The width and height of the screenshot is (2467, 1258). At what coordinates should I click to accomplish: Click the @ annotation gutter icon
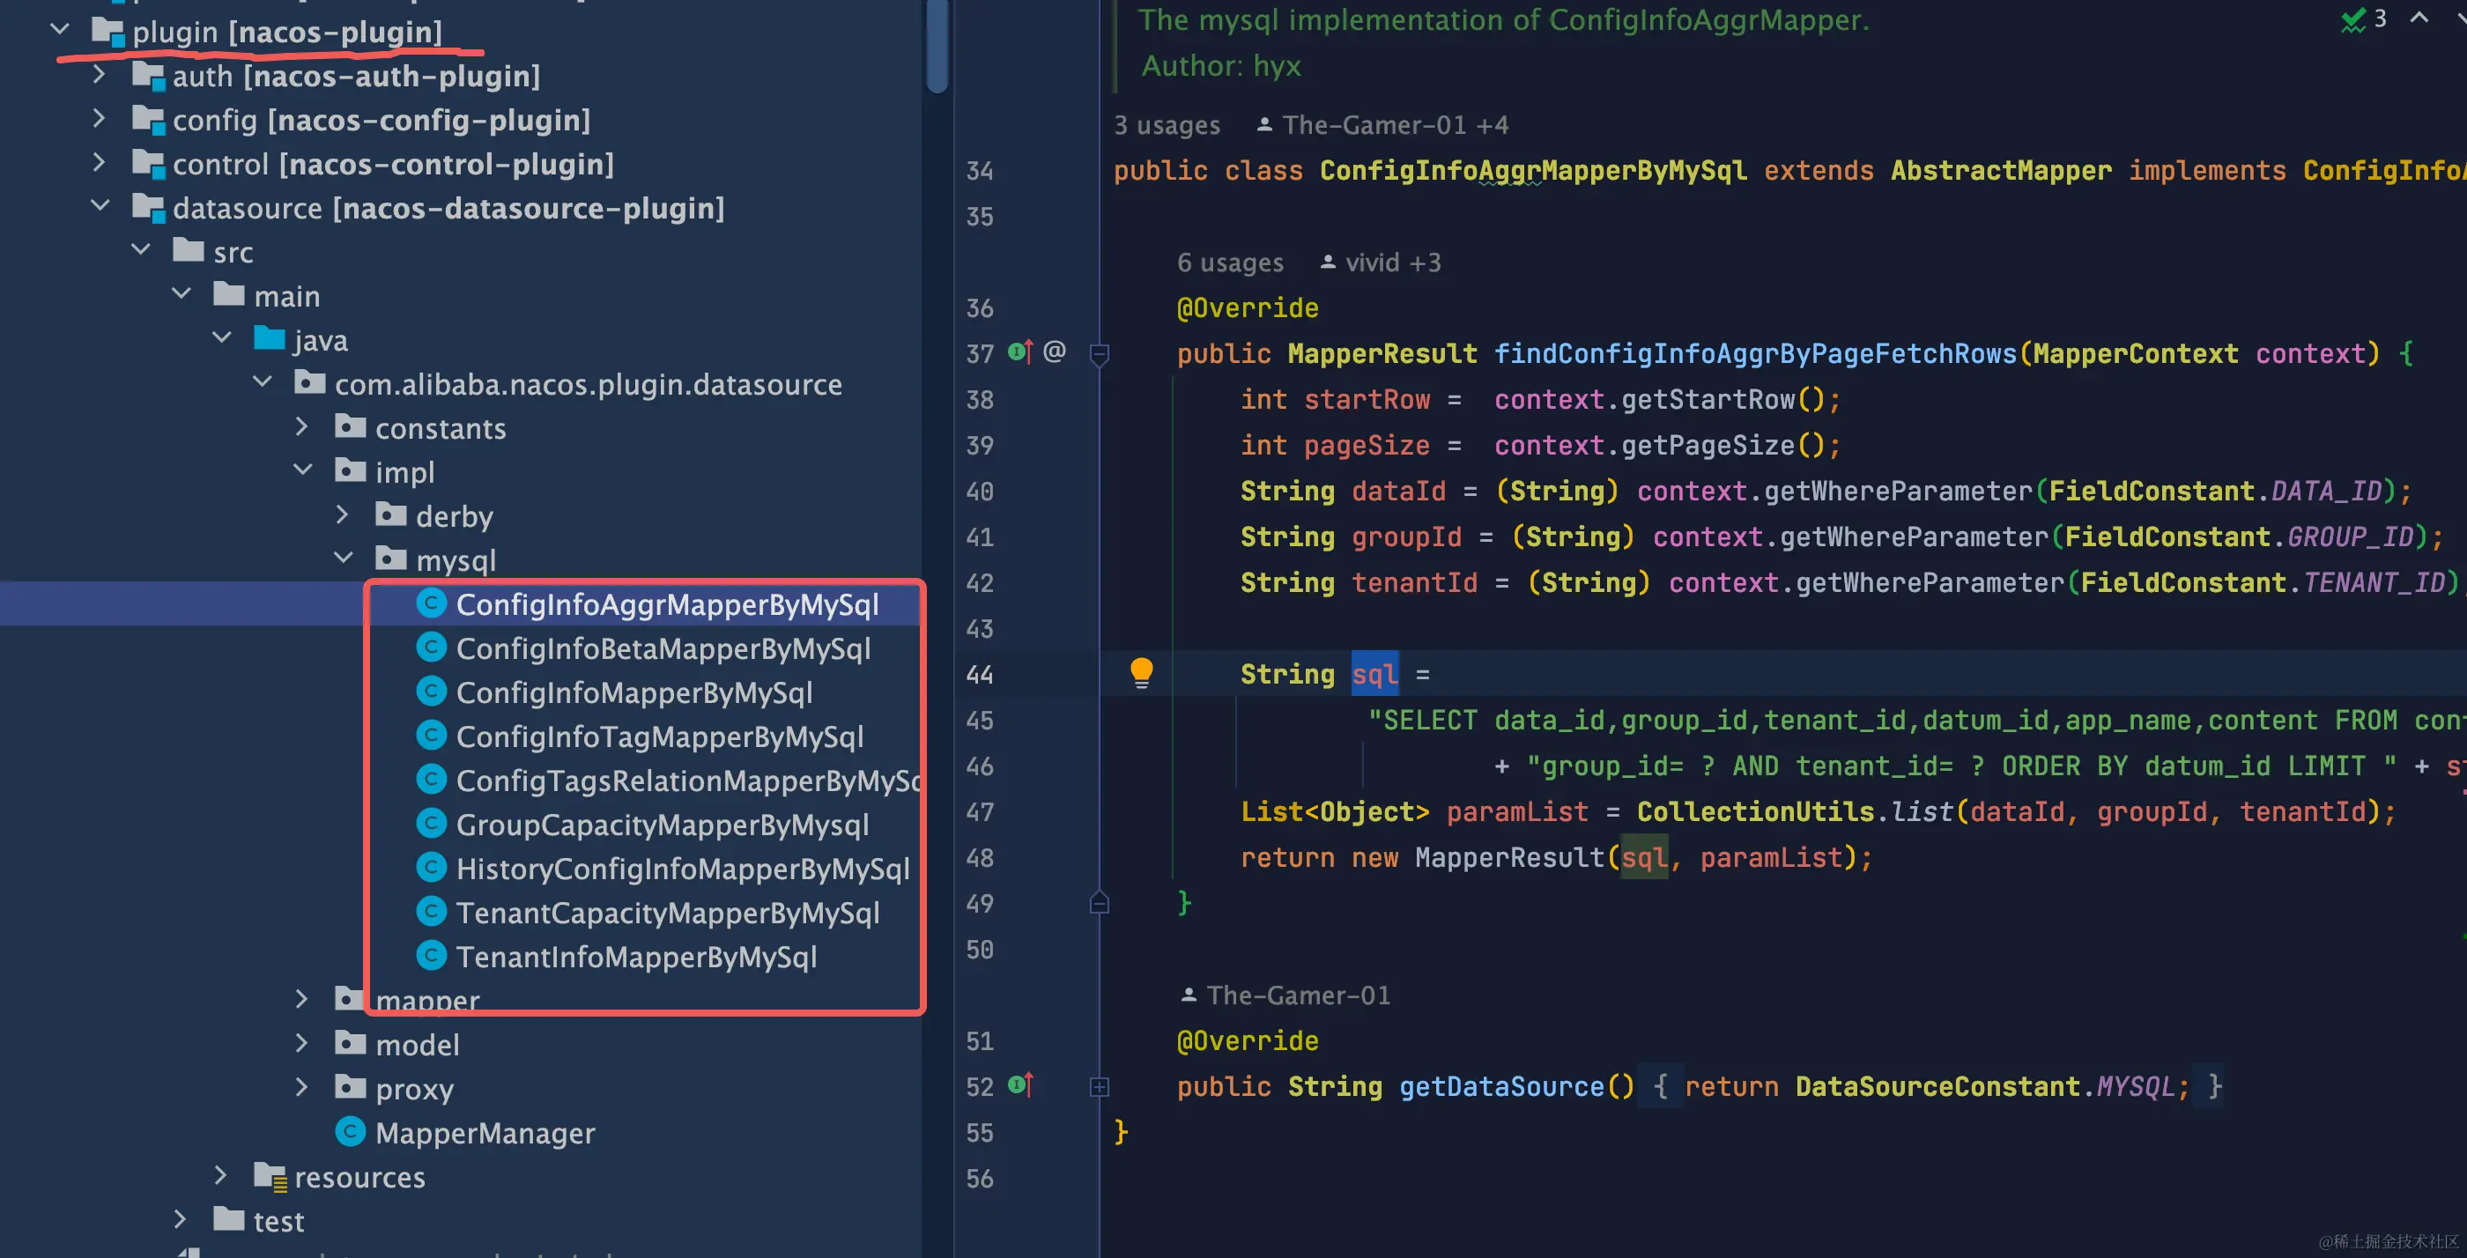(x=1055, y=351)
